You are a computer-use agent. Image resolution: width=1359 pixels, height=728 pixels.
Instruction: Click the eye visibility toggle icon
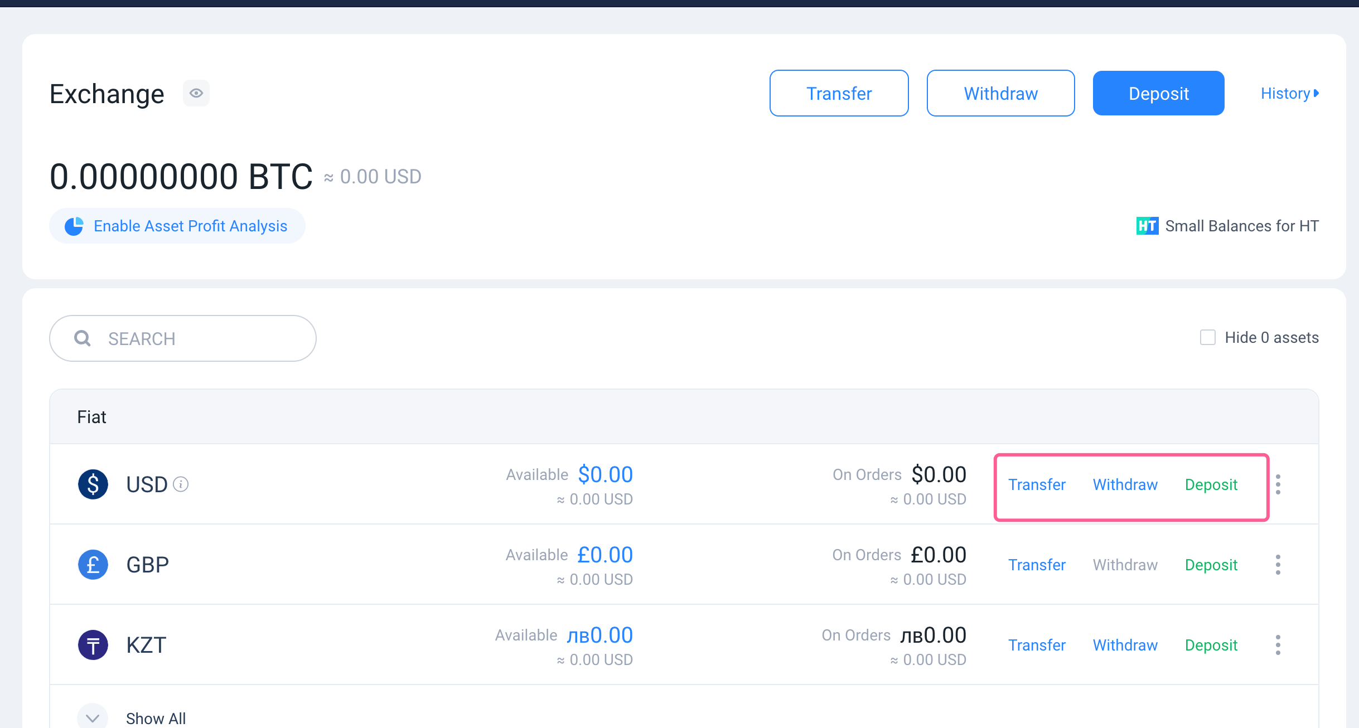(197, 93)
